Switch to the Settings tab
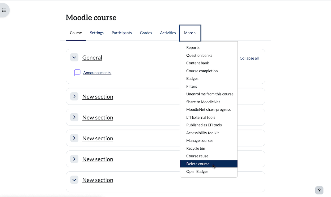Image resolution: width=331 pixels, height=197 pixels. [97, 33]
